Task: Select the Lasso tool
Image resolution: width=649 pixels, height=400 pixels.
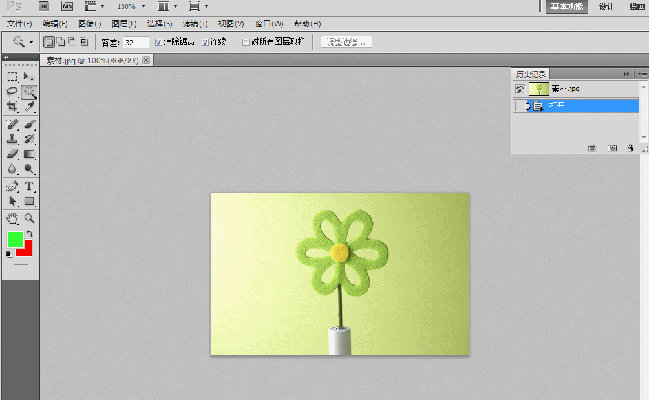Action: (12, 92)
